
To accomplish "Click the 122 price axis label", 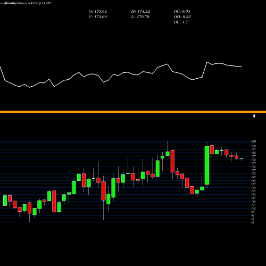I will pyautogui.click(x=254, y=195).
